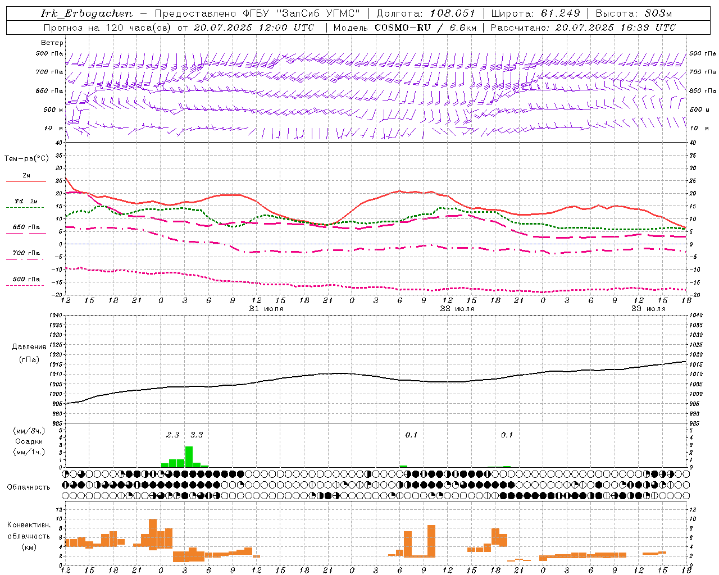
Task: Click the Ветер panel label
Action: point(52,43)
